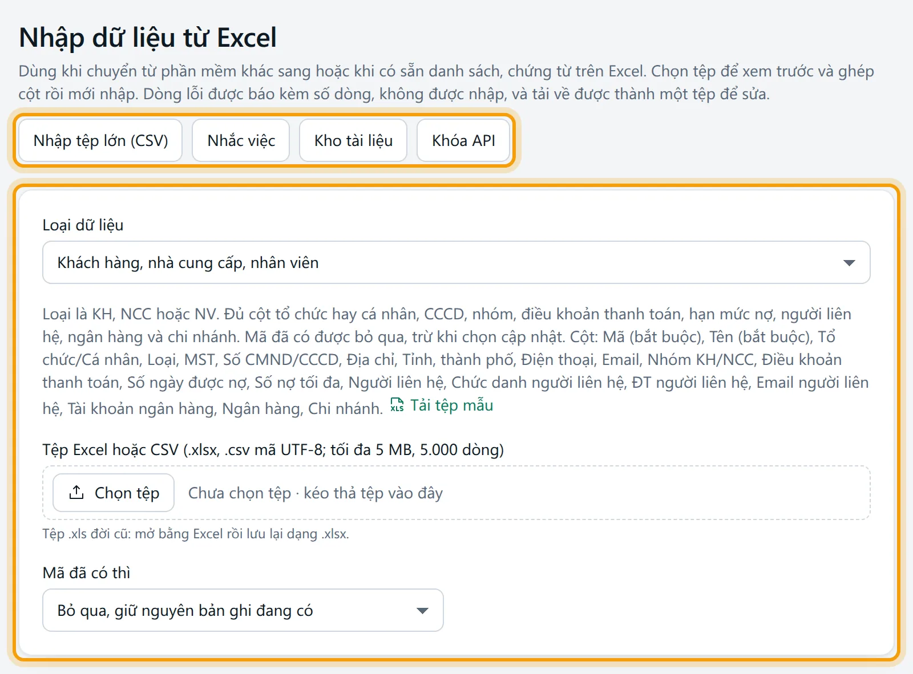This screenshot has height=674, width=913.
Task: Click the "Mã đã có thì" label
Action: [x=87, y=573]
